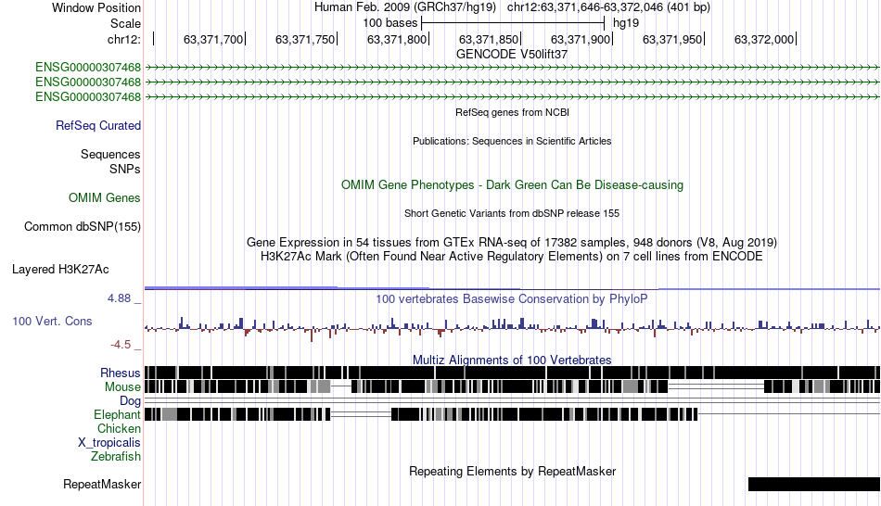Click the Human Feb. 2009 (GRCh37/hg19) text
881x506 pixels.
point(405,7)
